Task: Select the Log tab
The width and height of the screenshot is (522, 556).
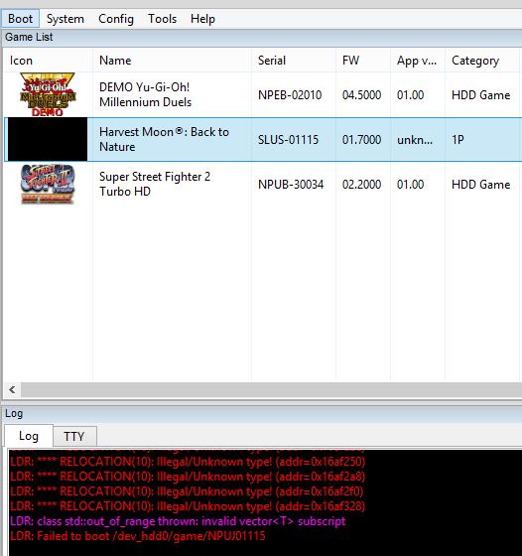Action: pos(29,436)
